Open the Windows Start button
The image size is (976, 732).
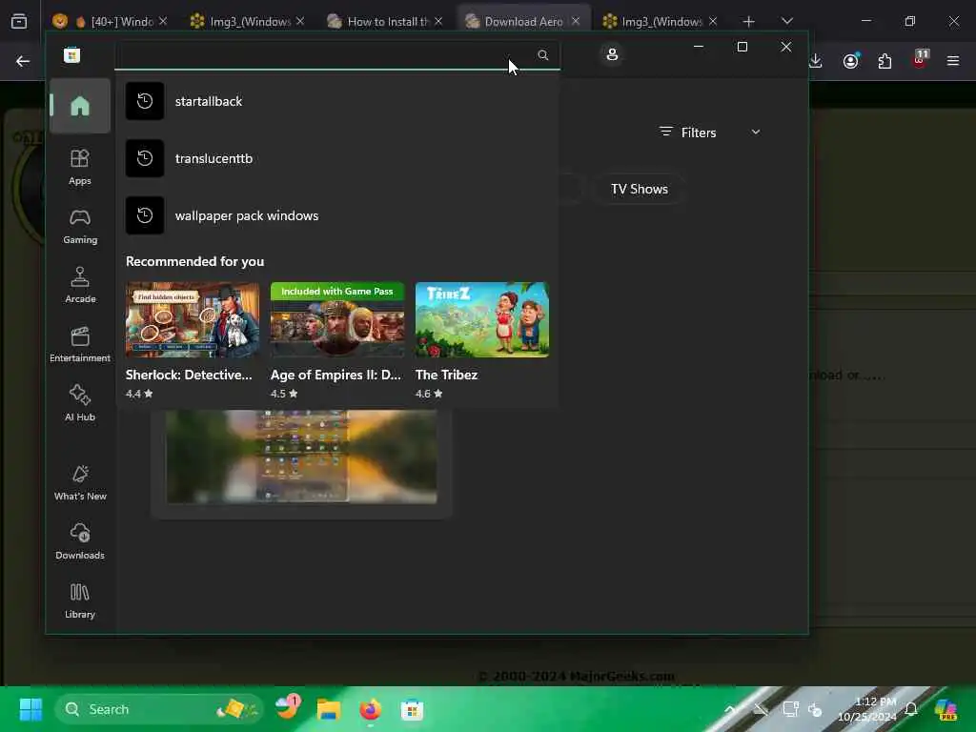[30, 709]
